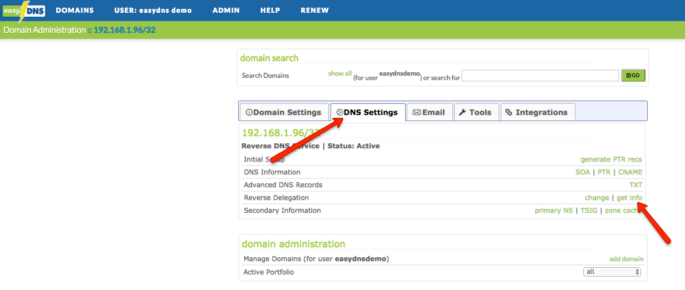Open the TXT advanced records link

click(635, 185)
